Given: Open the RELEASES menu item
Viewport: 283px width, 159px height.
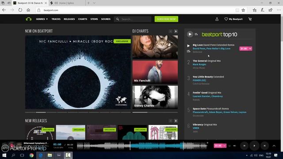Looking at the screenshot, I should pyautogui.click(x=69, y=19).
